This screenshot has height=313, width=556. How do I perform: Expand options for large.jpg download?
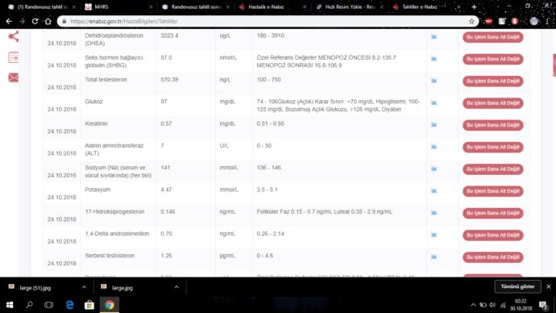point(176,287)
